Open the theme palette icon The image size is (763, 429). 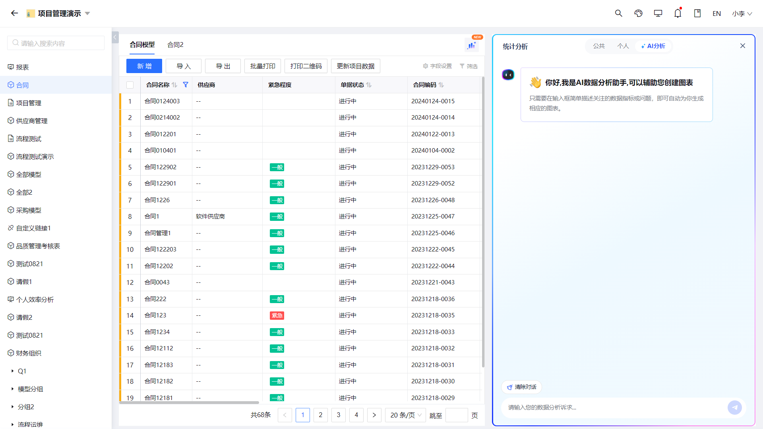pyautogui.click(x=638, y=13)
